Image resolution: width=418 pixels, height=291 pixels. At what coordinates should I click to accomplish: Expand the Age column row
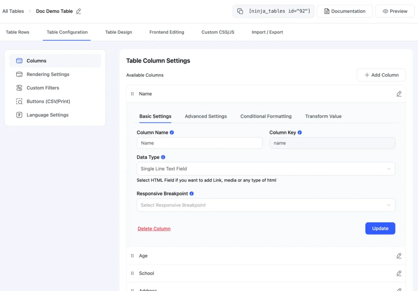[x=266, y=256]
